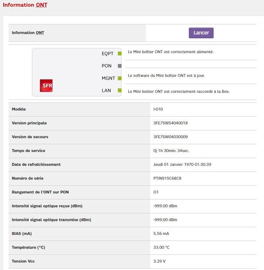Screen dimensions: 264x270
Task: Click the BIAS value 5.56 mA
Action: [x=161, y=234]
